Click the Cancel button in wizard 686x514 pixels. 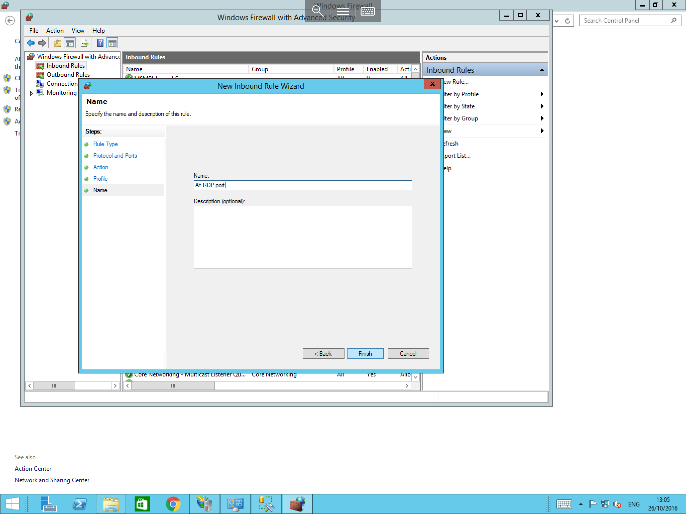coord(408,353)
